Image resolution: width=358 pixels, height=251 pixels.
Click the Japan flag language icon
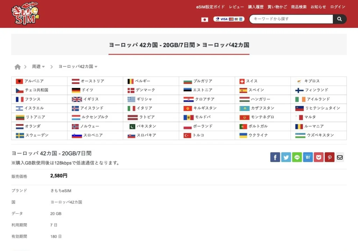pyautogui.click(x=205, y=20)
